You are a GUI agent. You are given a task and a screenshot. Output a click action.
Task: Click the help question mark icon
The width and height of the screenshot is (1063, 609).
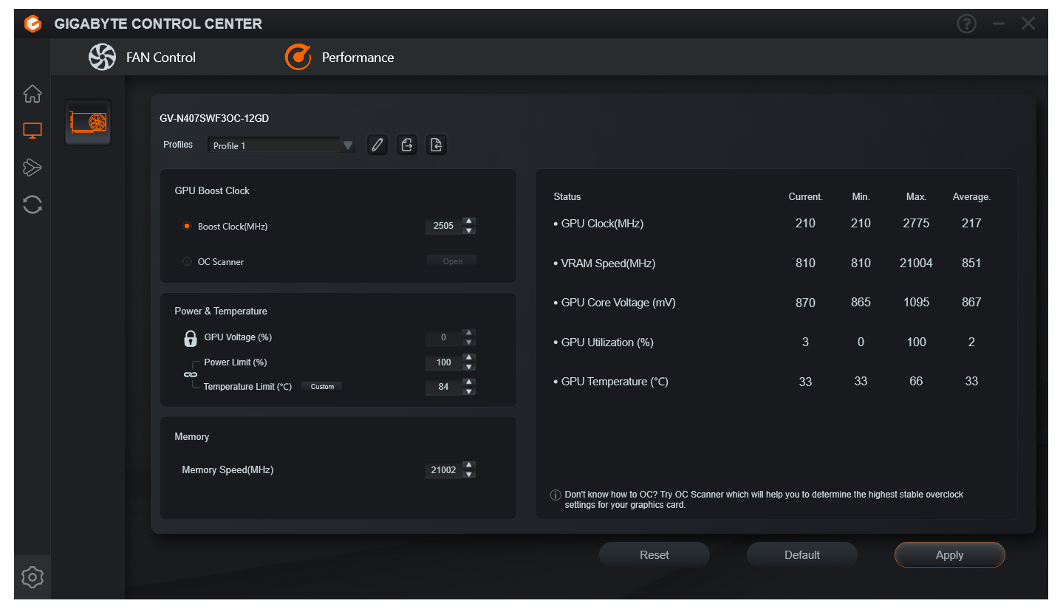pyautogui.click(x=966, y=24)
